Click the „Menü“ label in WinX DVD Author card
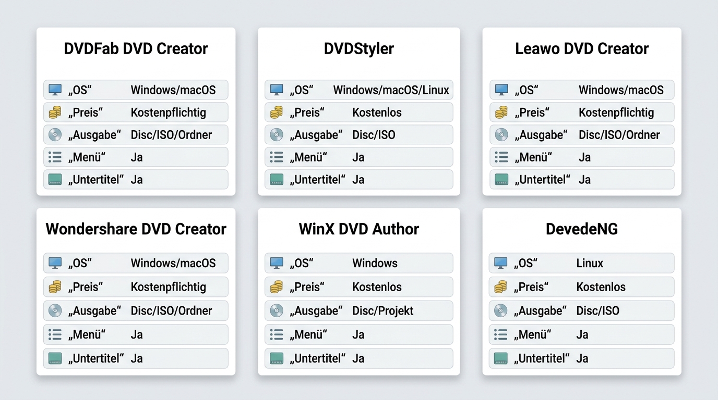718x400 pixels. (x=308, y=334)
